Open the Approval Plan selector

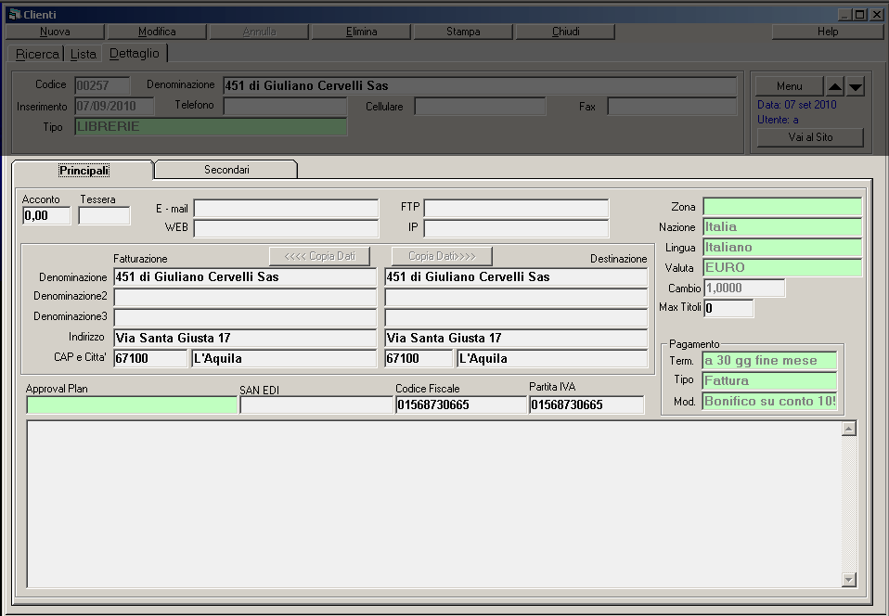click(132, 404)
